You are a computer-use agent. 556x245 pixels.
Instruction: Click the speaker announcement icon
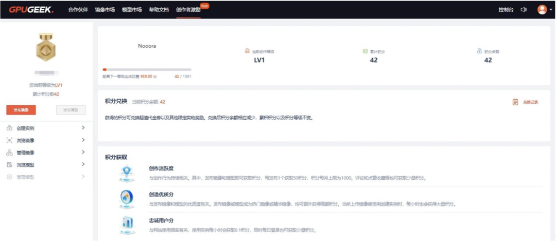pos(524,10)
